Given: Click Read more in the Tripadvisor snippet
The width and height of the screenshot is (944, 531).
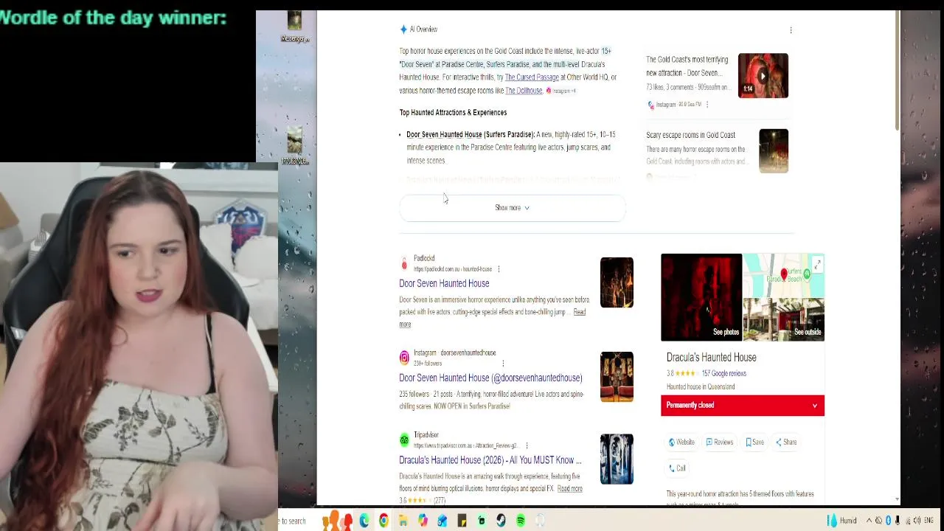Looking at the screenshot, I should coord(569,488).
